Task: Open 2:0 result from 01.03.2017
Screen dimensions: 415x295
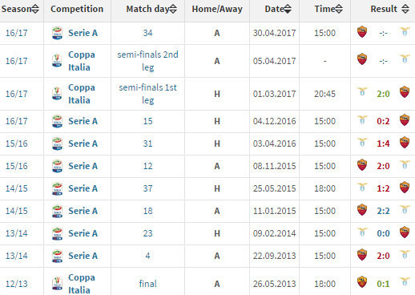Action: (383, 94)
